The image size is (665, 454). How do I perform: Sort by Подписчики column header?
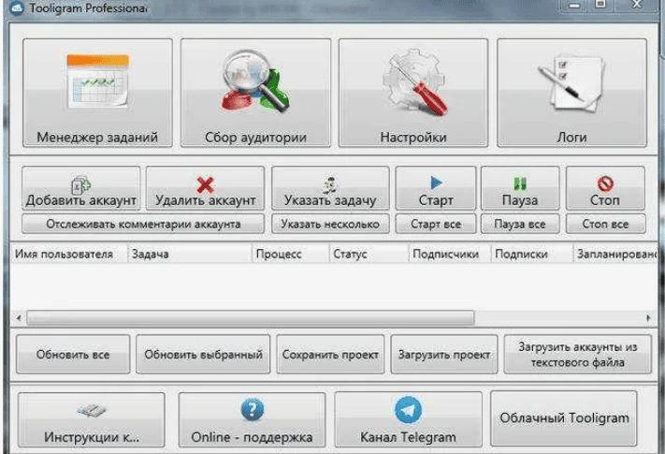[x=450, y=254]
